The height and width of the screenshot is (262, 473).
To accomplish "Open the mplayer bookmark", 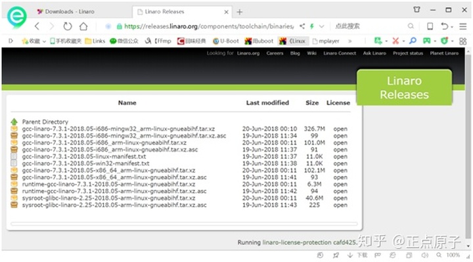I will pos(326,41).
